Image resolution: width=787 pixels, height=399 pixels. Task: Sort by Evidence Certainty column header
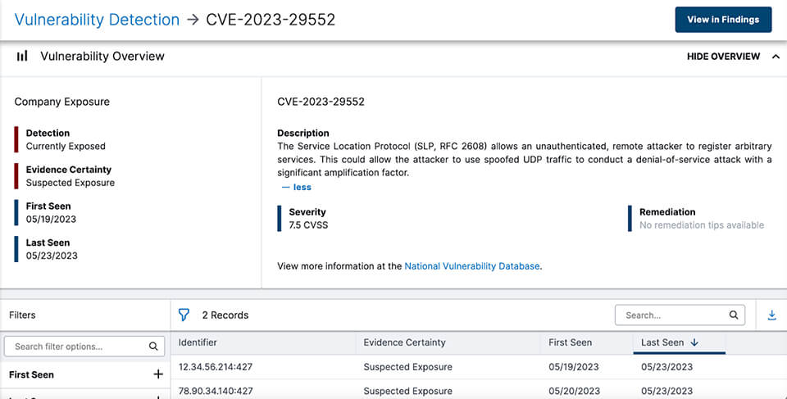404,342
